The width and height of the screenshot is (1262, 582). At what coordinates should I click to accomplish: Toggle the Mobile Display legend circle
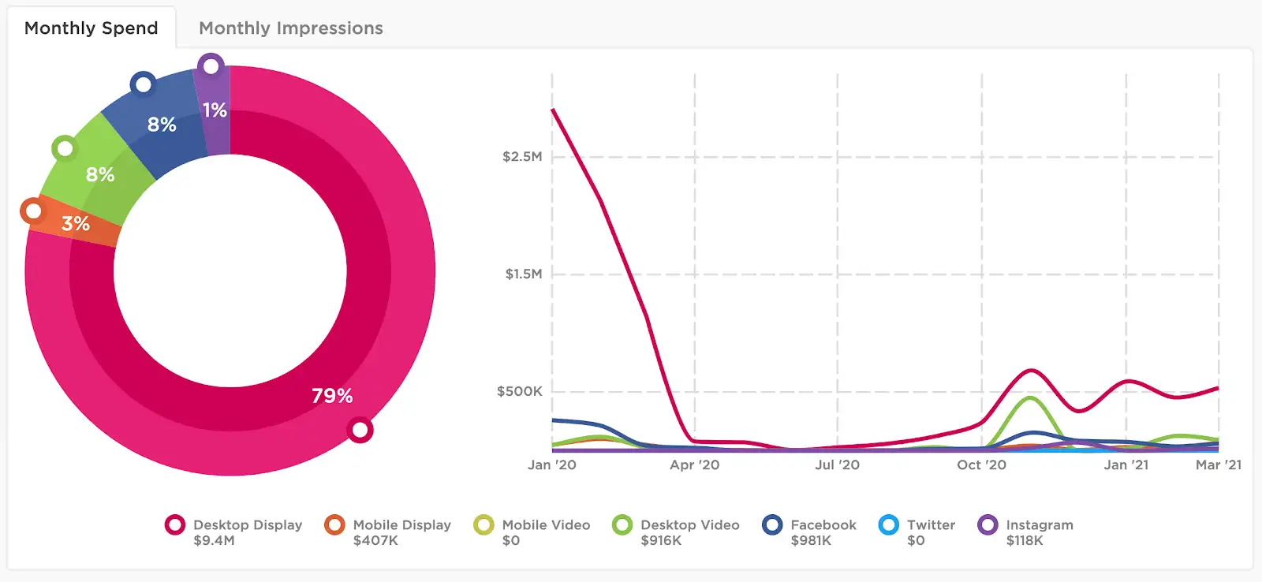(335, 525)
